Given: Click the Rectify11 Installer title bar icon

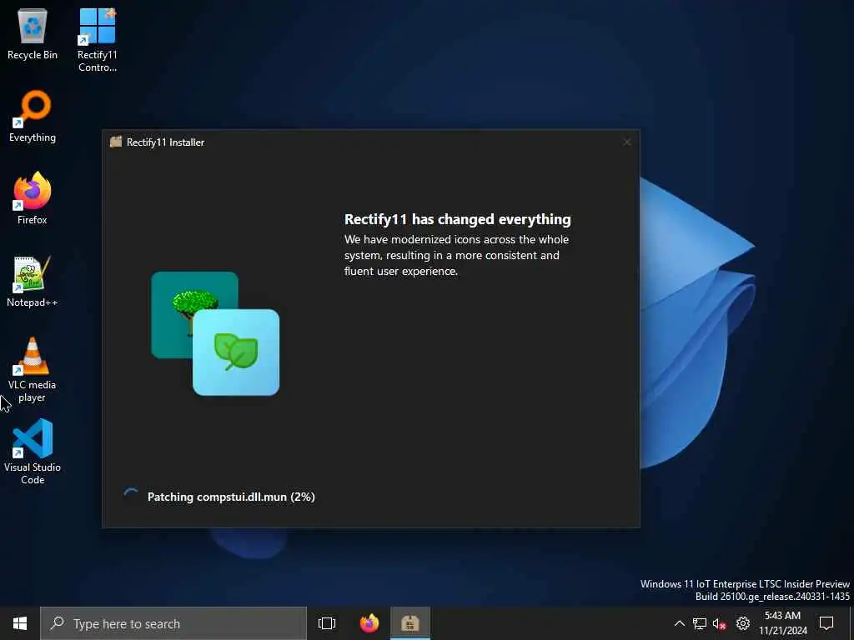Looking at the screenshot, I should pos(115,142).
